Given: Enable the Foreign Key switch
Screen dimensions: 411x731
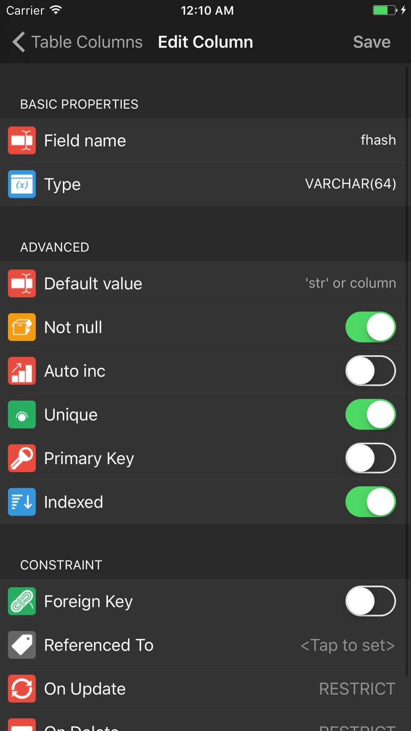Looking at the screenshot, I should pos(371,601).
